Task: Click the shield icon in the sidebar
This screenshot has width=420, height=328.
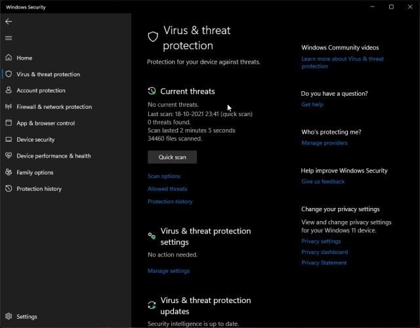Action: coord(9,74)
